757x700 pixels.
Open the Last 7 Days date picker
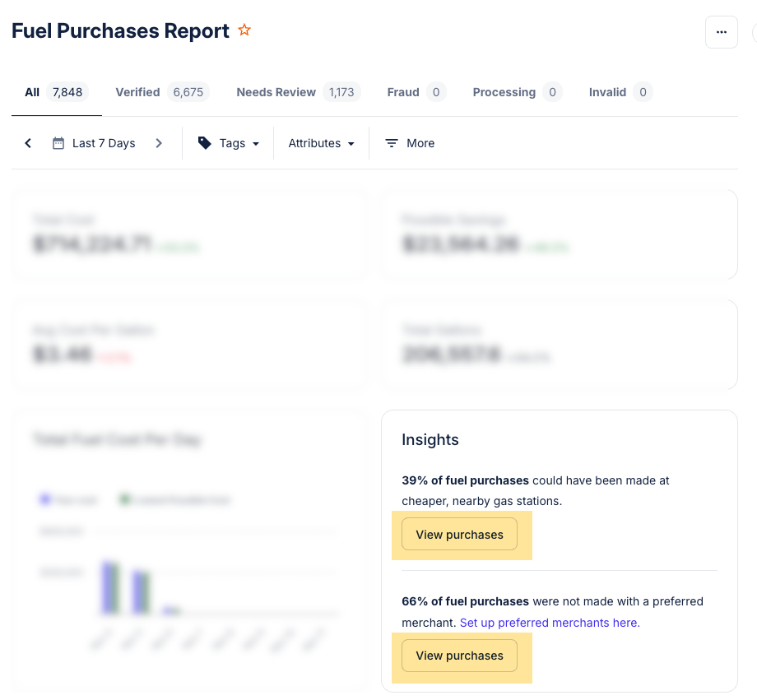(94, 143)
